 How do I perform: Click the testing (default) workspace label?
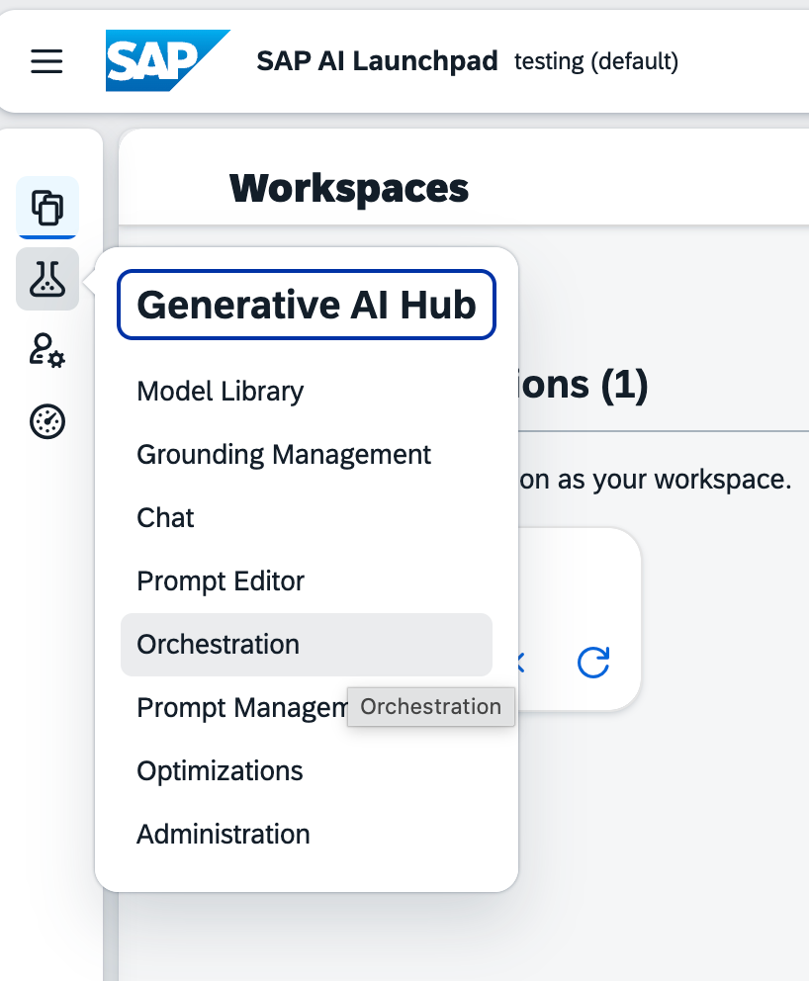coord(596,61)
